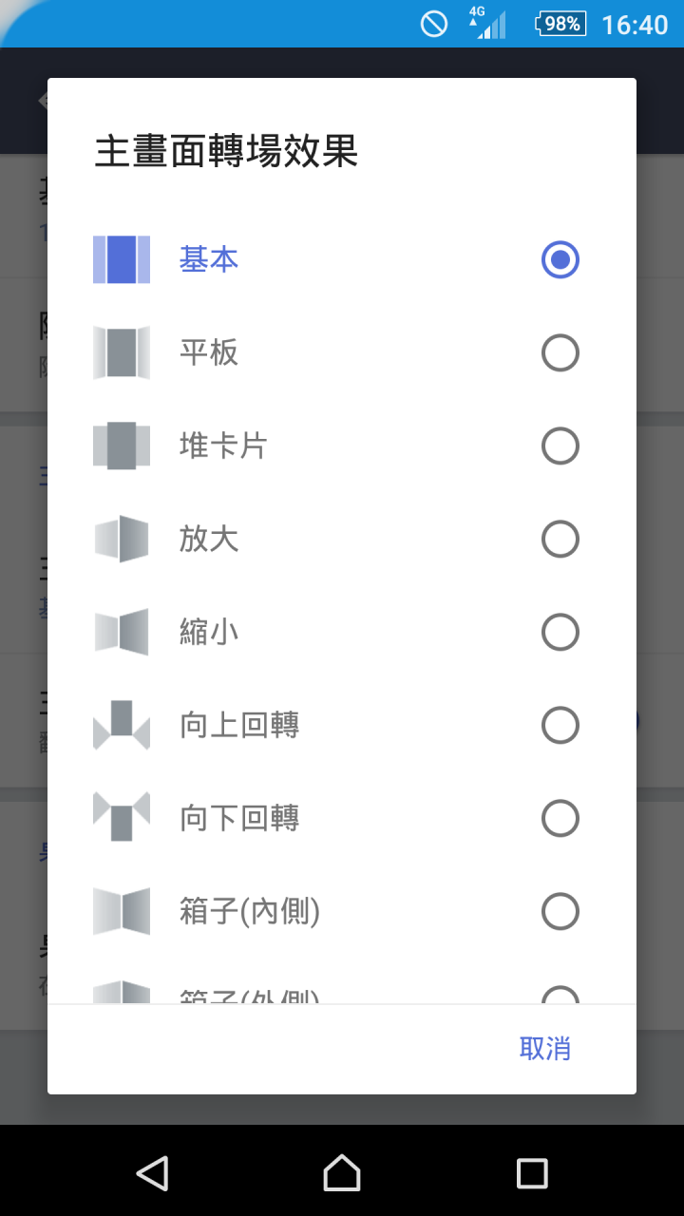
Task: Tap the 向下回轉 rotate-down icon
Action: [122, 817]
